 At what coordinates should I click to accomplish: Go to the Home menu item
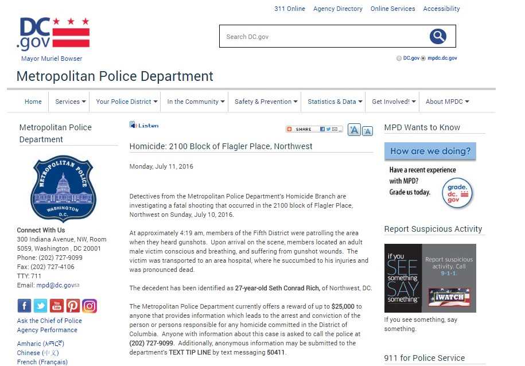pos(33,102)
